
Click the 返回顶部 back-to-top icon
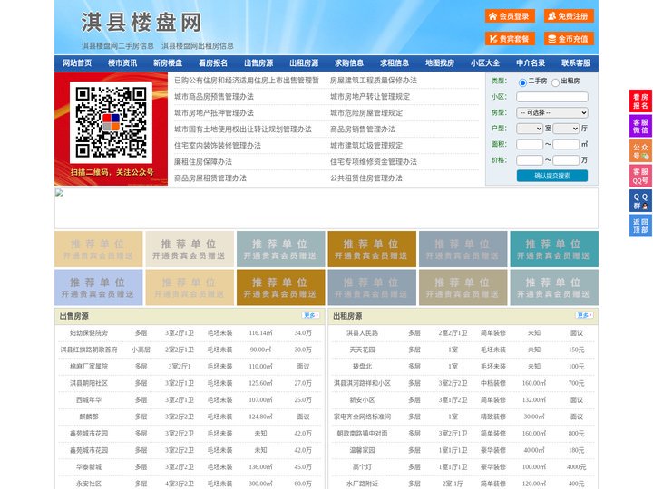[x=640, y=225]
